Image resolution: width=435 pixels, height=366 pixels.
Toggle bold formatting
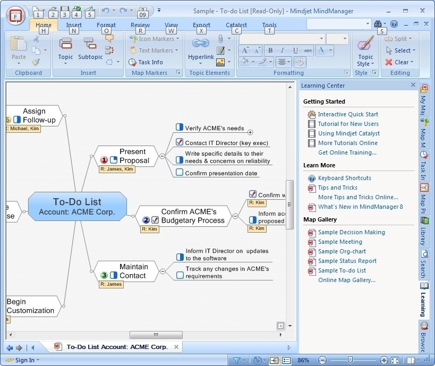point(270,50)
